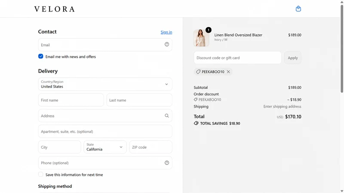Click the Country/Region chevron arrow
The width and height of the screenshot is (344, 193).
pos(166,84)
